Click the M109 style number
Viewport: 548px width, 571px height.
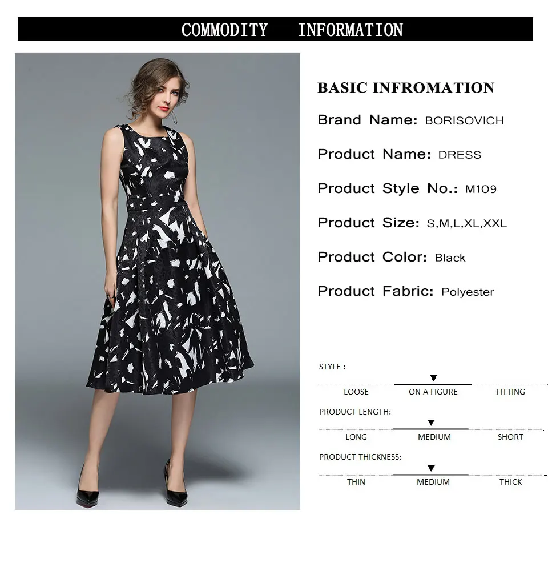tap(481, 189)
